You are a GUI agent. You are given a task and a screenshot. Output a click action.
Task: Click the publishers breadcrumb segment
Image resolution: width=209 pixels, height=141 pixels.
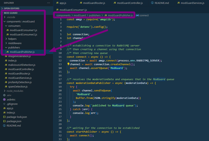tap(95, 15)
